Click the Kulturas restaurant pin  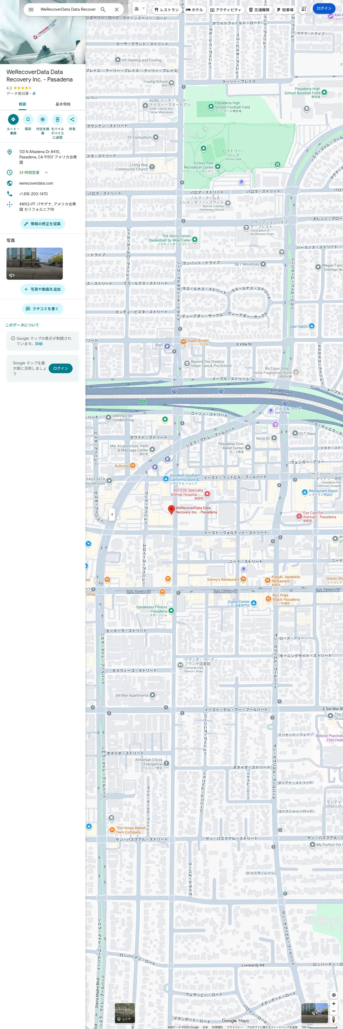click(132, 466)
